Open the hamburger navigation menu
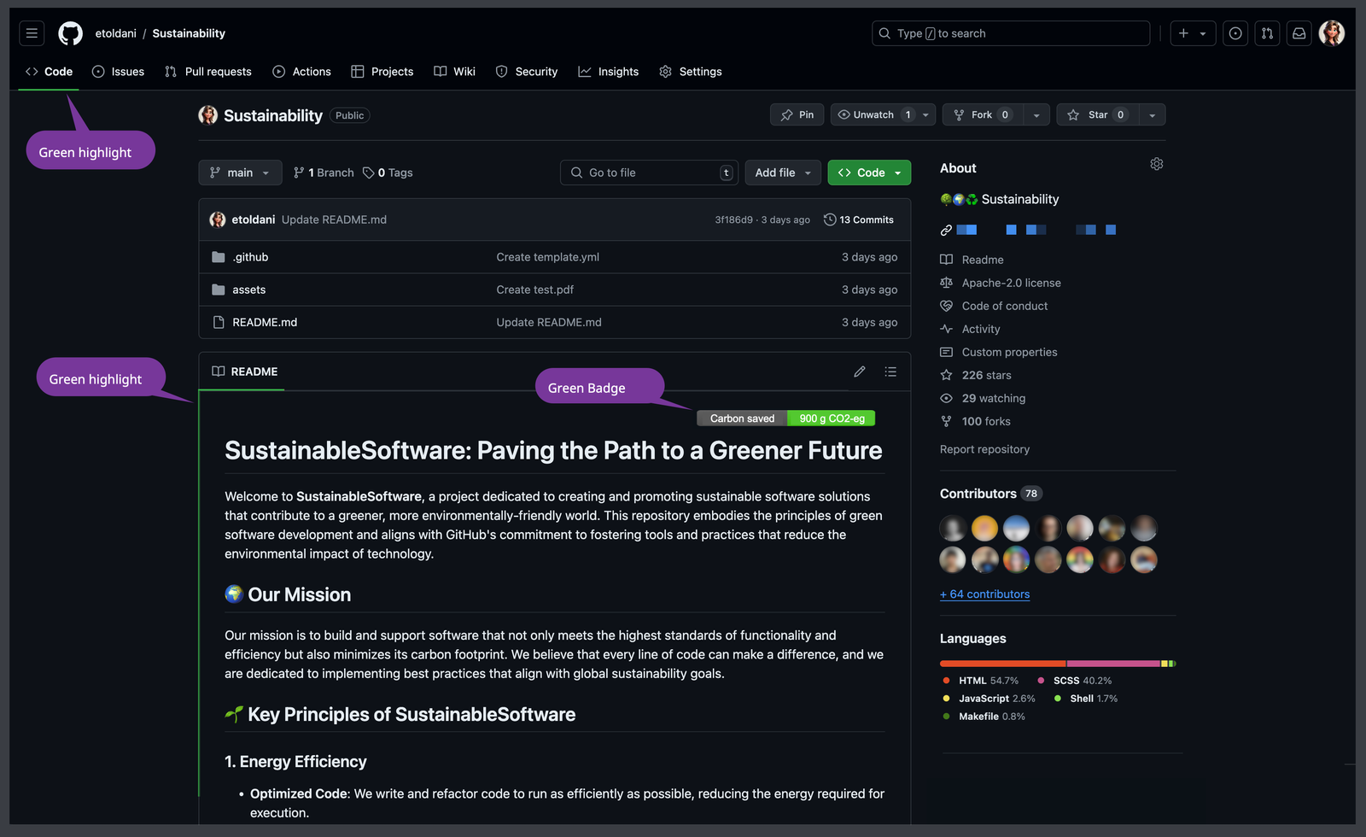 coord(32,33)
